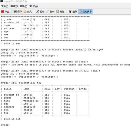Toggle the Word Wrap (自动换行) button
Screen dimensions: 131x126
click(x=85, y=12)
